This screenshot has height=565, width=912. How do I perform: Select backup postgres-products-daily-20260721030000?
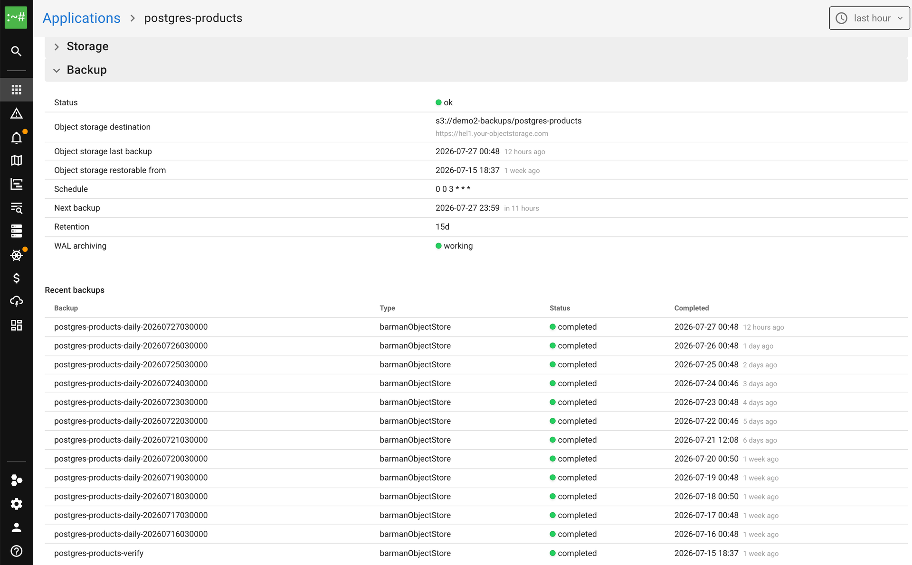click(131, 440)
